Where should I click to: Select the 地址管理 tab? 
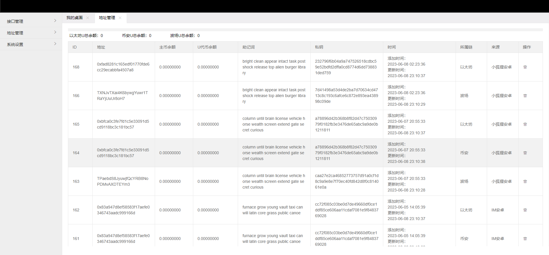(x=107, y=18)
